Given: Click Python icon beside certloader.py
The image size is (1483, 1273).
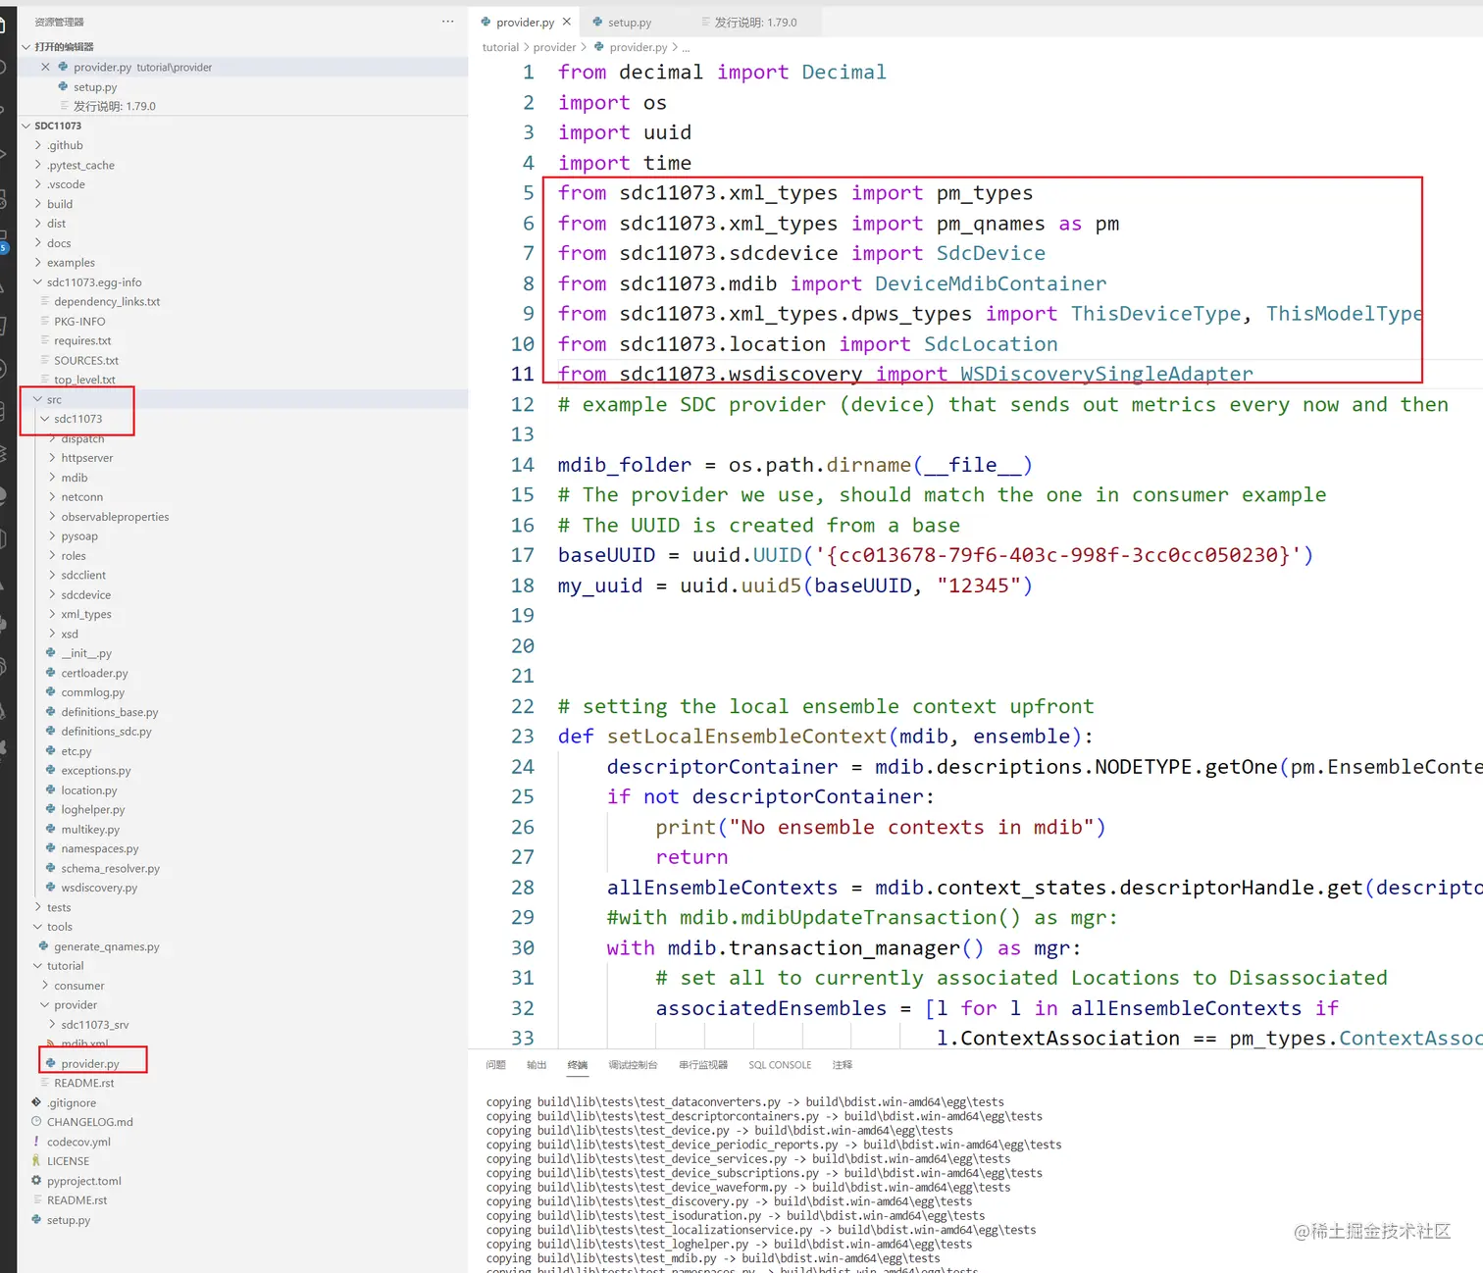Looking at the screenshot, I should [51, 673].
